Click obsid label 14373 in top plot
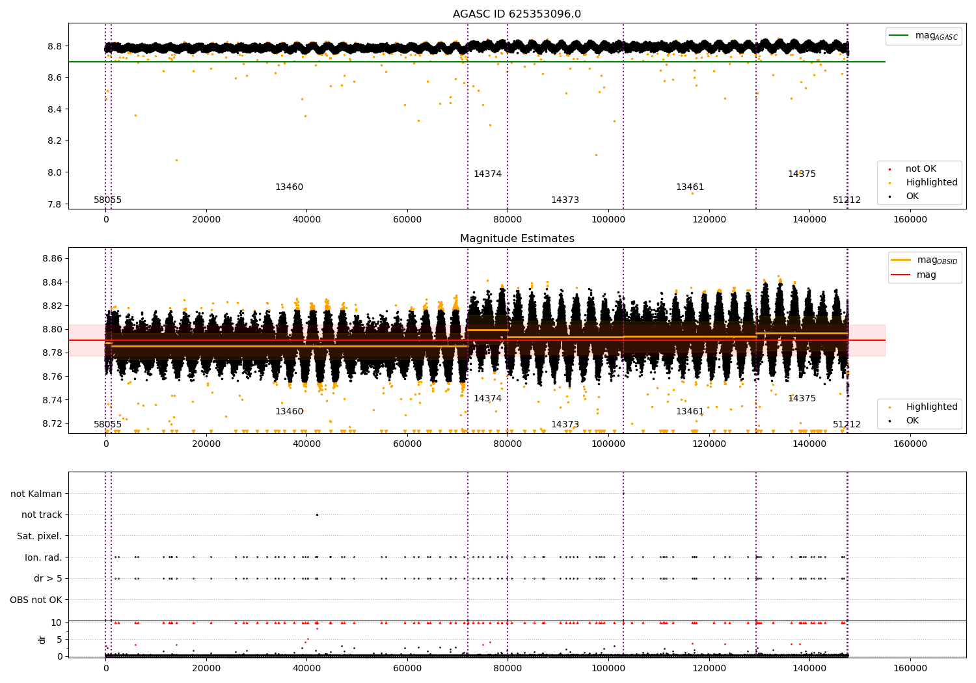The width and height of the screenshot is (976, 683). (x=565, y=200)
